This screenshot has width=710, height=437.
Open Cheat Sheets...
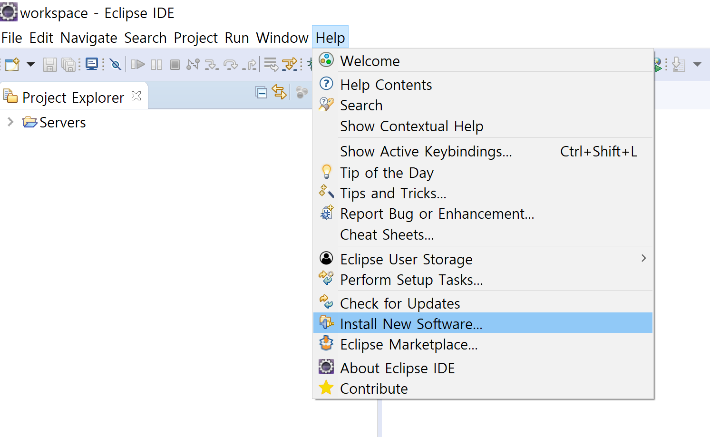tap(483, 234)
